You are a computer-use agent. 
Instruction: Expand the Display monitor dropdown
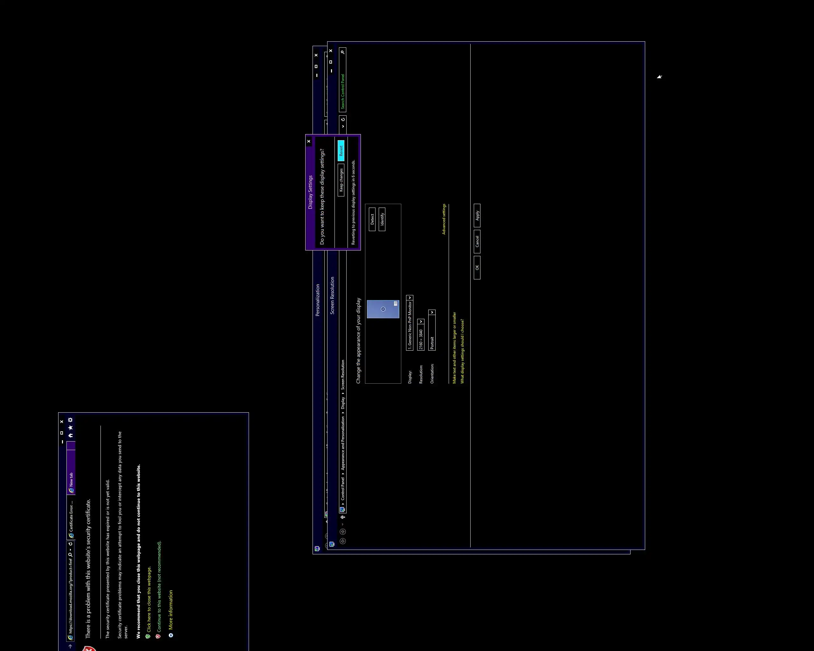(x=410, y=298)
